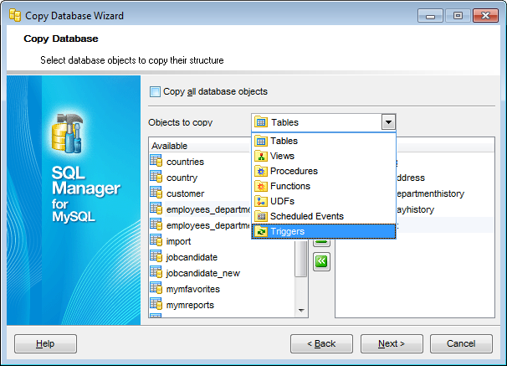The image size is (507, 366).
Task: Click the Next button
Action: pos(391,343)
